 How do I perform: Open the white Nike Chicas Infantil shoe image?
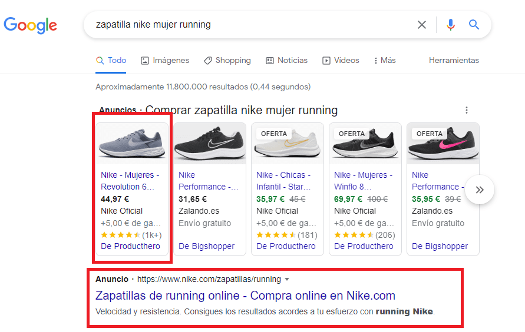pos(288,144)
